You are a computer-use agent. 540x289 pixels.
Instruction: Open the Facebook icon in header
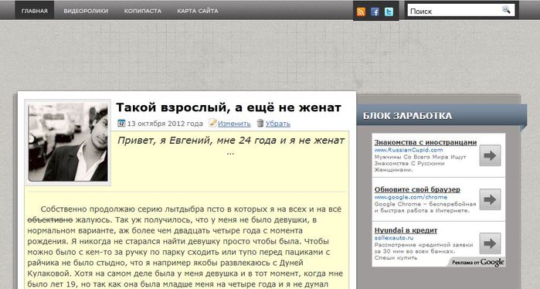tap(375, 12)
